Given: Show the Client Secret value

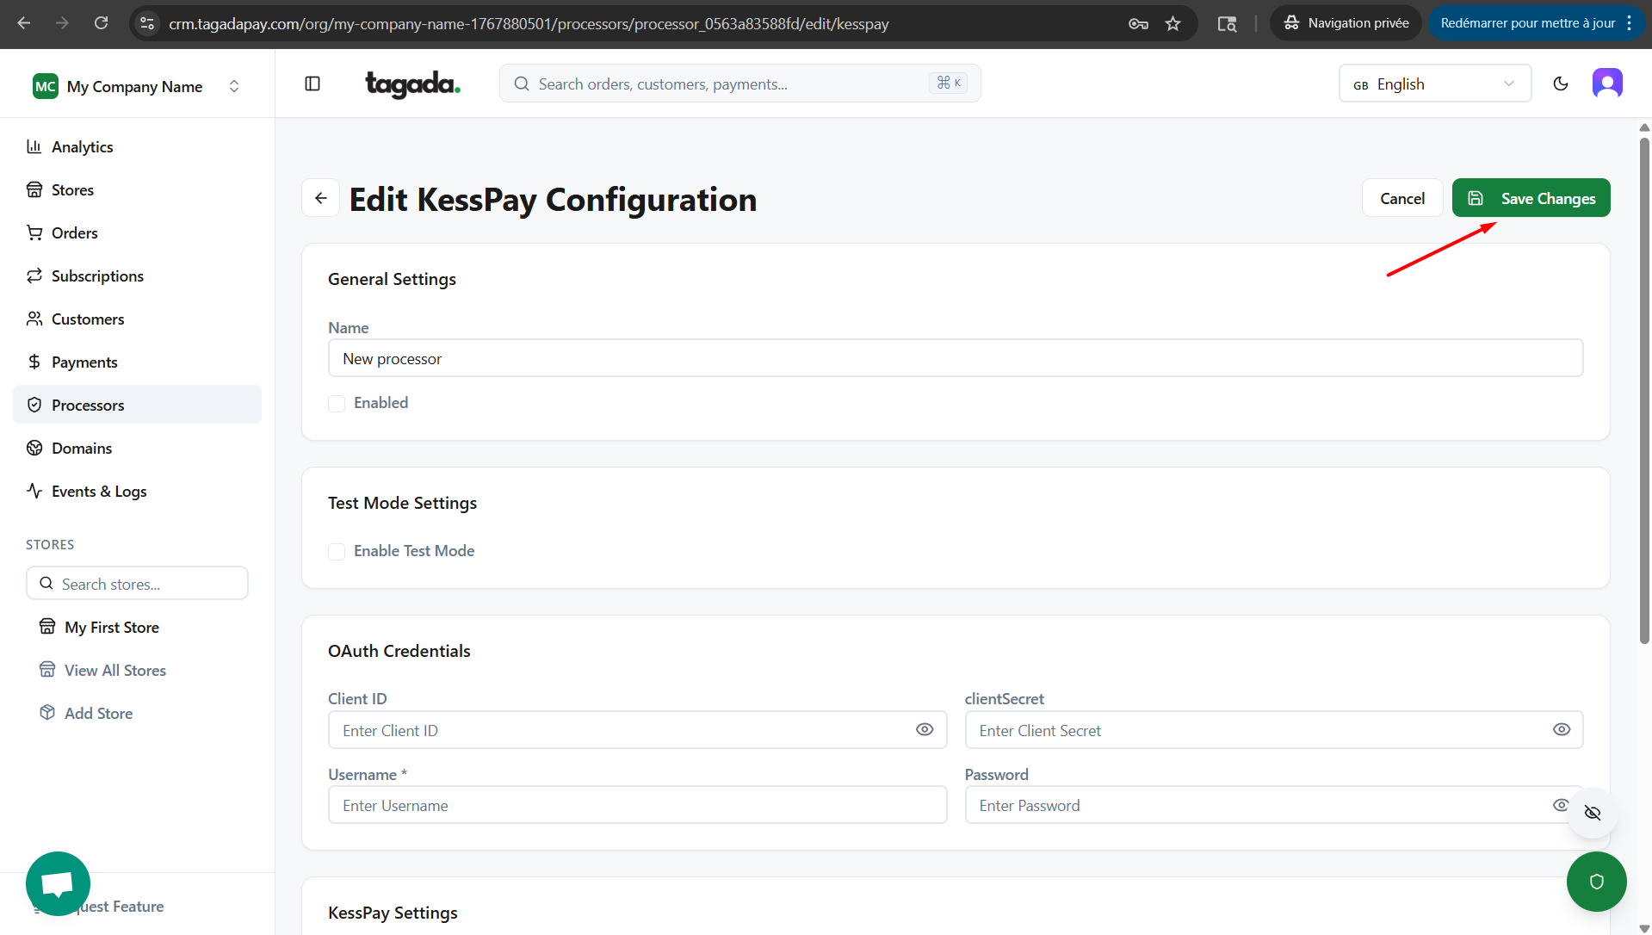Looking at the screenshot, I should coord(1561,729).
